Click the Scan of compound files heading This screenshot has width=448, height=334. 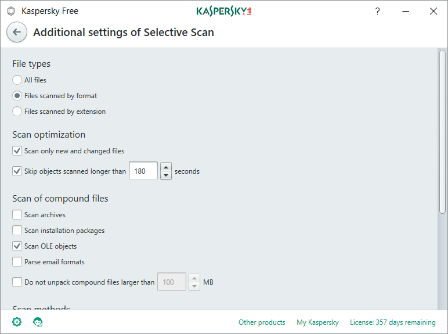(60, 199)
